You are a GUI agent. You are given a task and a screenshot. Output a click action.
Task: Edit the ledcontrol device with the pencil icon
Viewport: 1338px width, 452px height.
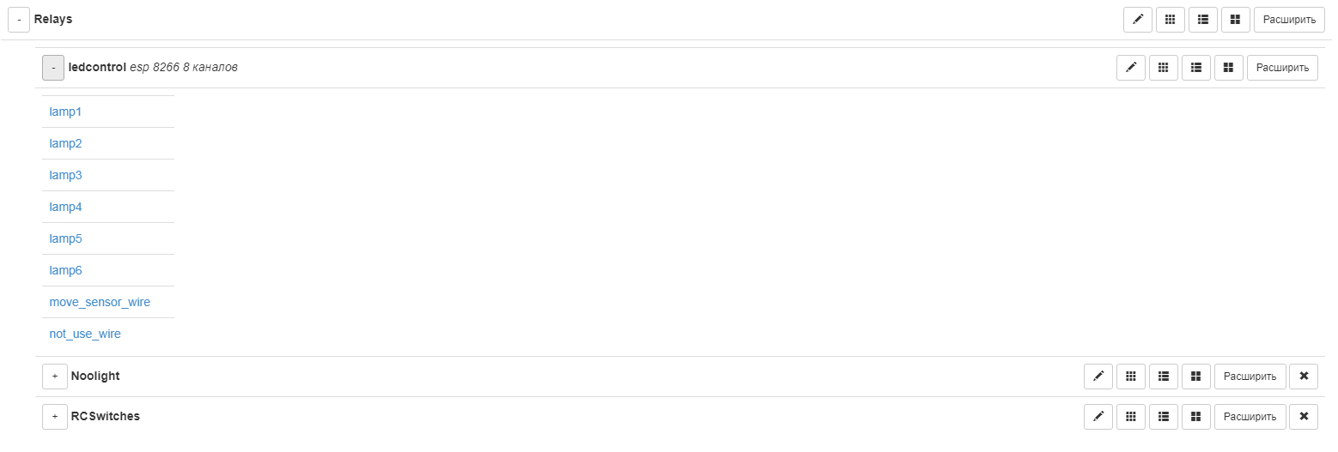click(1131, 68)
